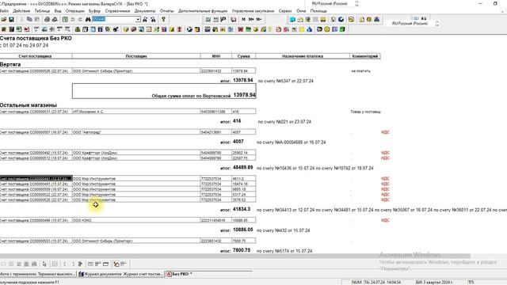Click payment text по счету №432 от 15.07.24
This screenshot has height=285, width=507.
(284, 230)
